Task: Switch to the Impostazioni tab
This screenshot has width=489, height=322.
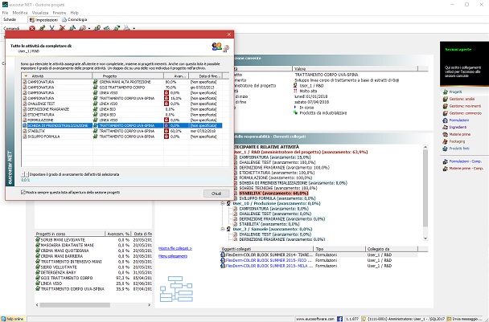Action: tap(43, 19)
